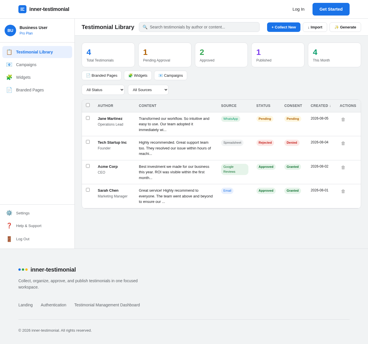Open Campaigns in sidebar
368x344 pixels.
[x=37, y=65]
